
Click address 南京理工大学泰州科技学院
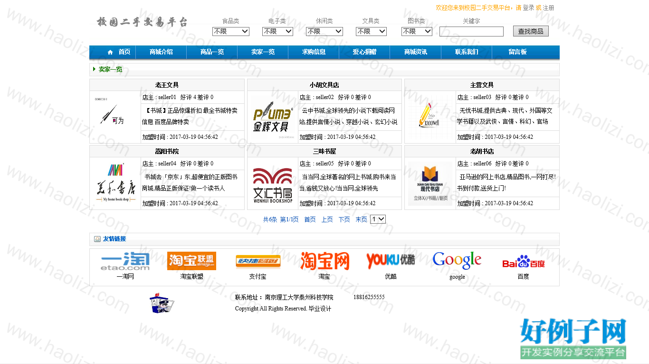pyautogui.click(x=299, y=297)
